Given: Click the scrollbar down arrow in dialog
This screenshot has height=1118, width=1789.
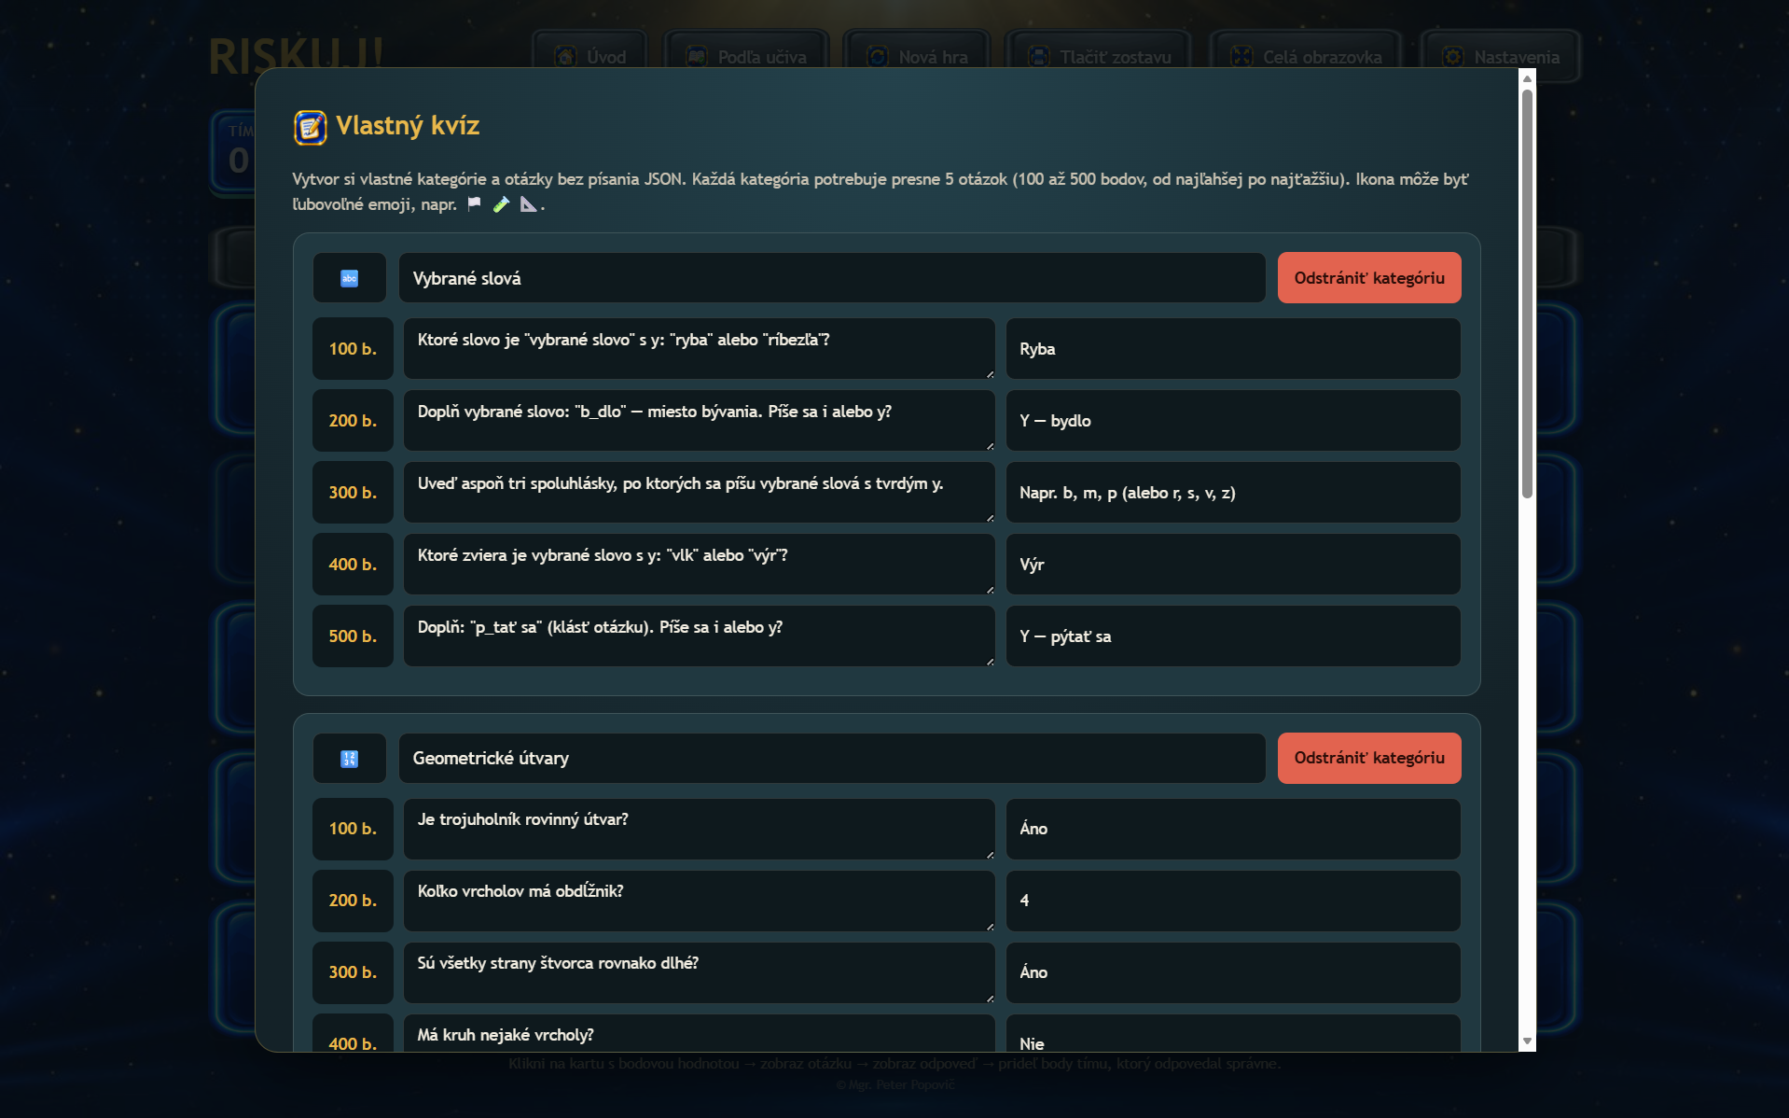Looking at the screenshot, I should click(1527, 1041).
